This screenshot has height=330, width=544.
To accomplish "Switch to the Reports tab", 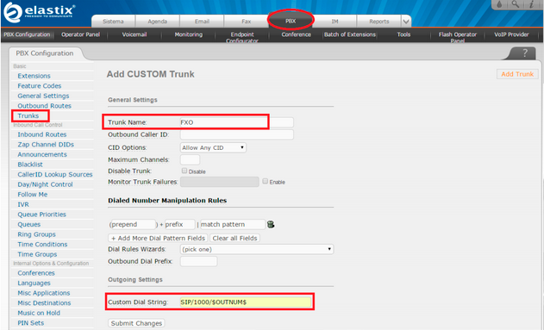I will [x=379, y=22].
